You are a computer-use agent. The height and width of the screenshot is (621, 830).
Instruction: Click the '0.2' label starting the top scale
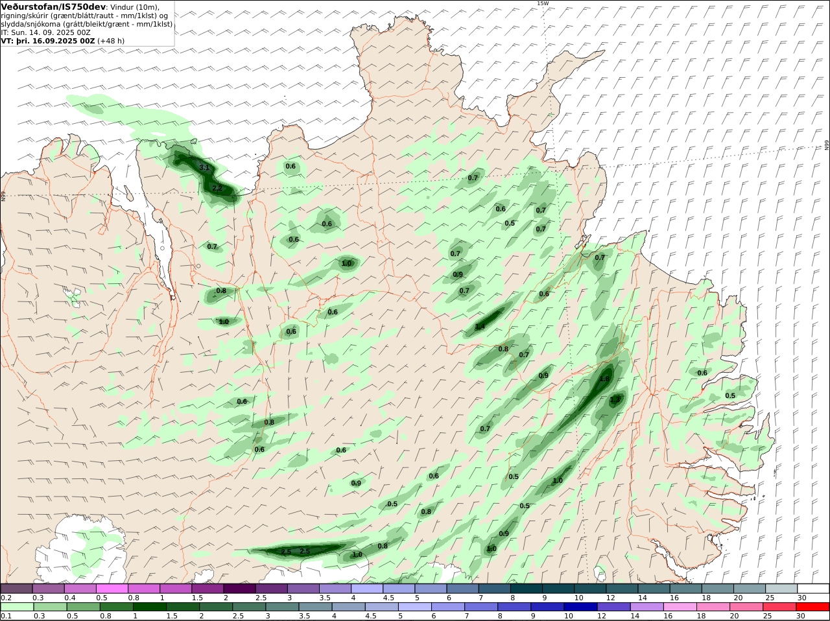click(6, 597)
